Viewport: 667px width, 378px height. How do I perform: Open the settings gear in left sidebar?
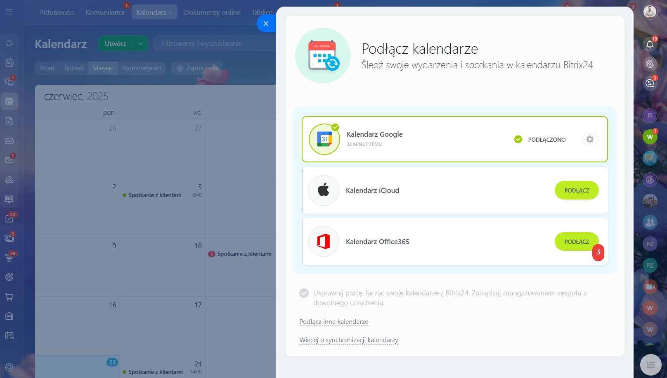click(x=9, y=367)
